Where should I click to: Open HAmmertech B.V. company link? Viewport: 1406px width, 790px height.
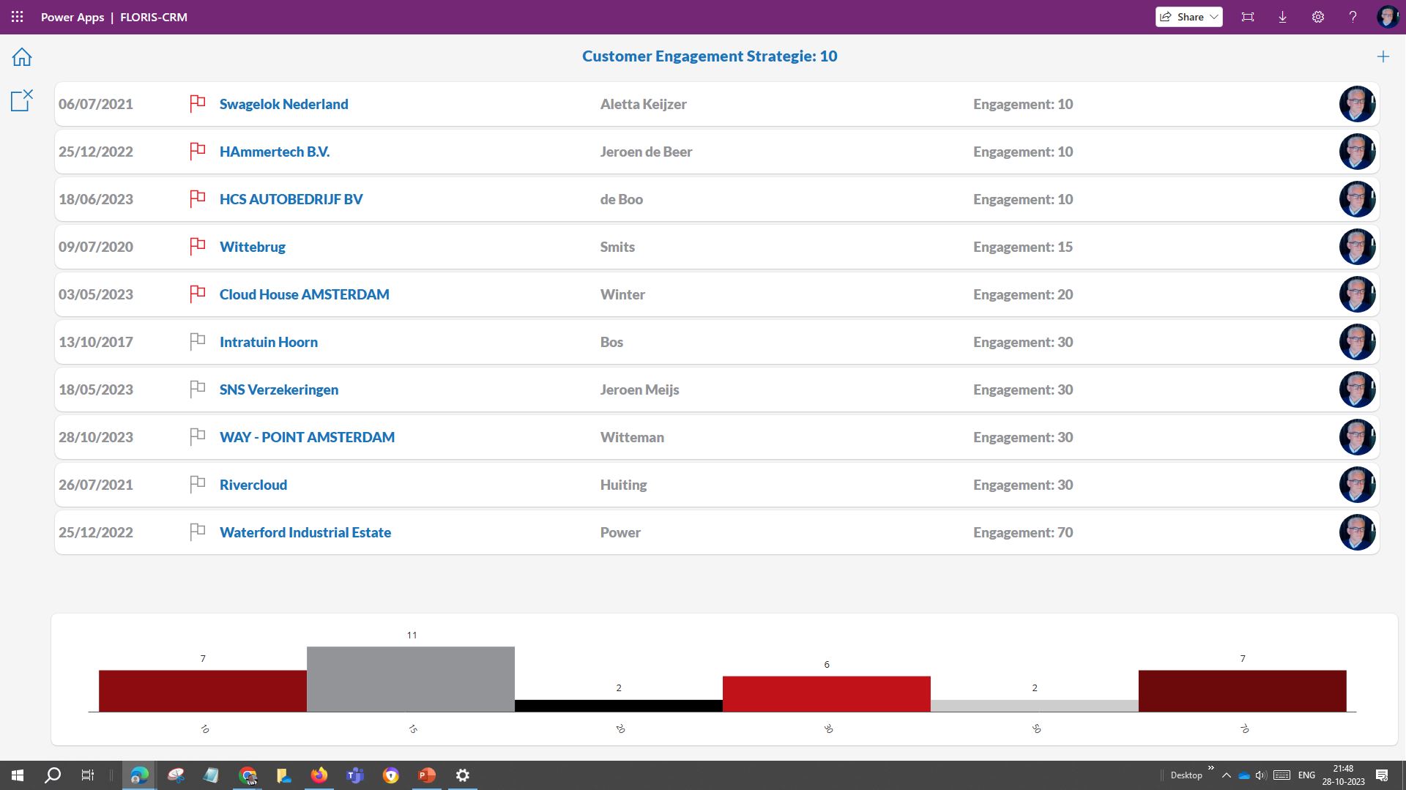(x=275, y=152)
